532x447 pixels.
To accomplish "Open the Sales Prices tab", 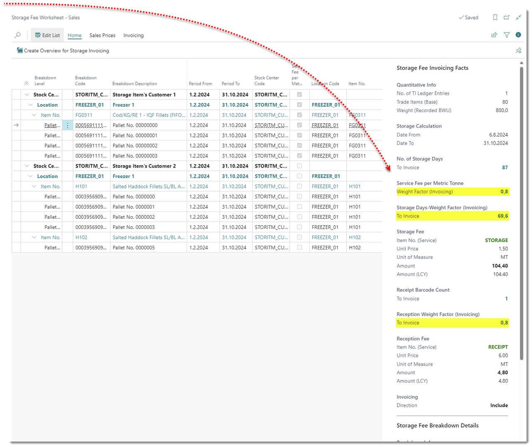I will (x=102, y=35).
